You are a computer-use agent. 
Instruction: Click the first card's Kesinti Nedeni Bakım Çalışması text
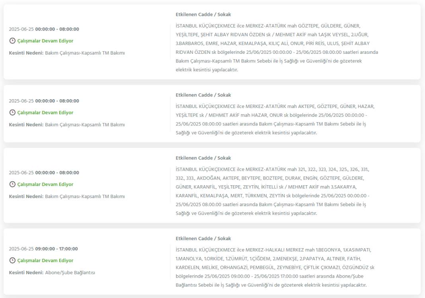pos(67,53)
